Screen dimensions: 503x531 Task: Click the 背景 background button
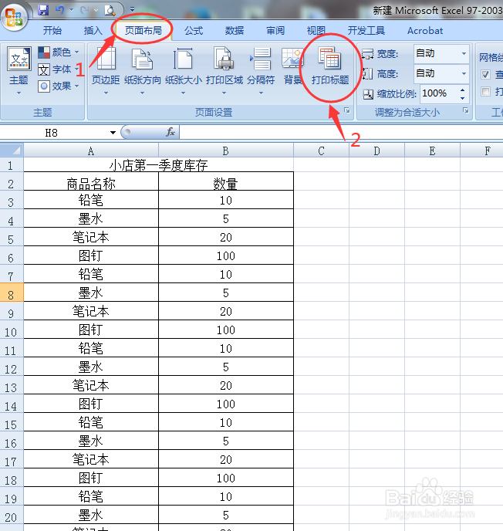tap(292, 66)
